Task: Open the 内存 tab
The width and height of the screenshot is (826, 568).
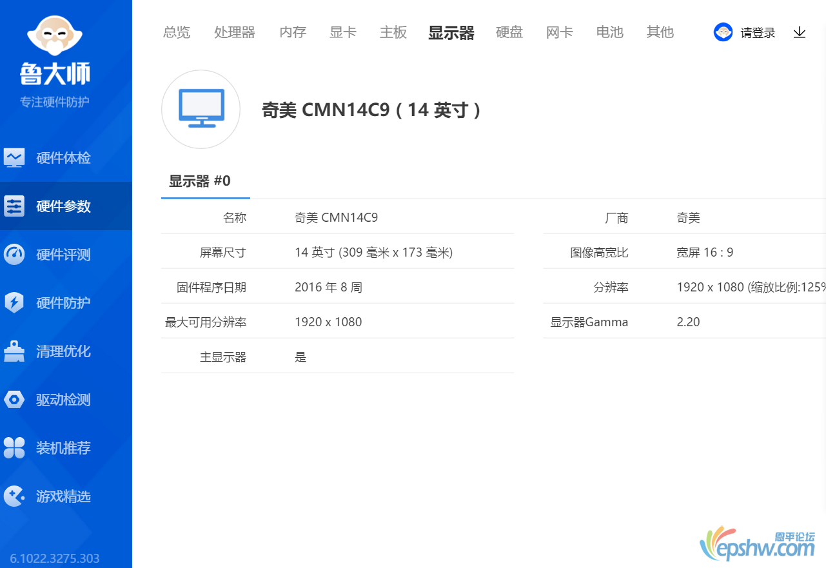Action: pos(293,32)
